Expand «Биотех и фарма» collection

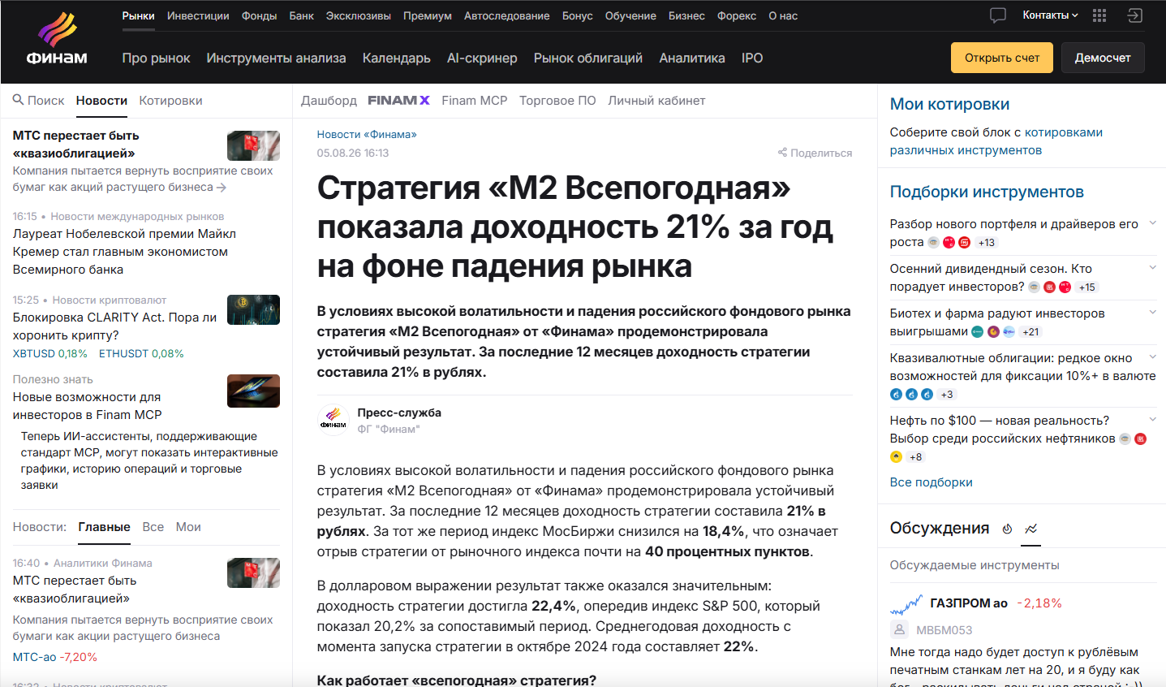click(1152, 313)
